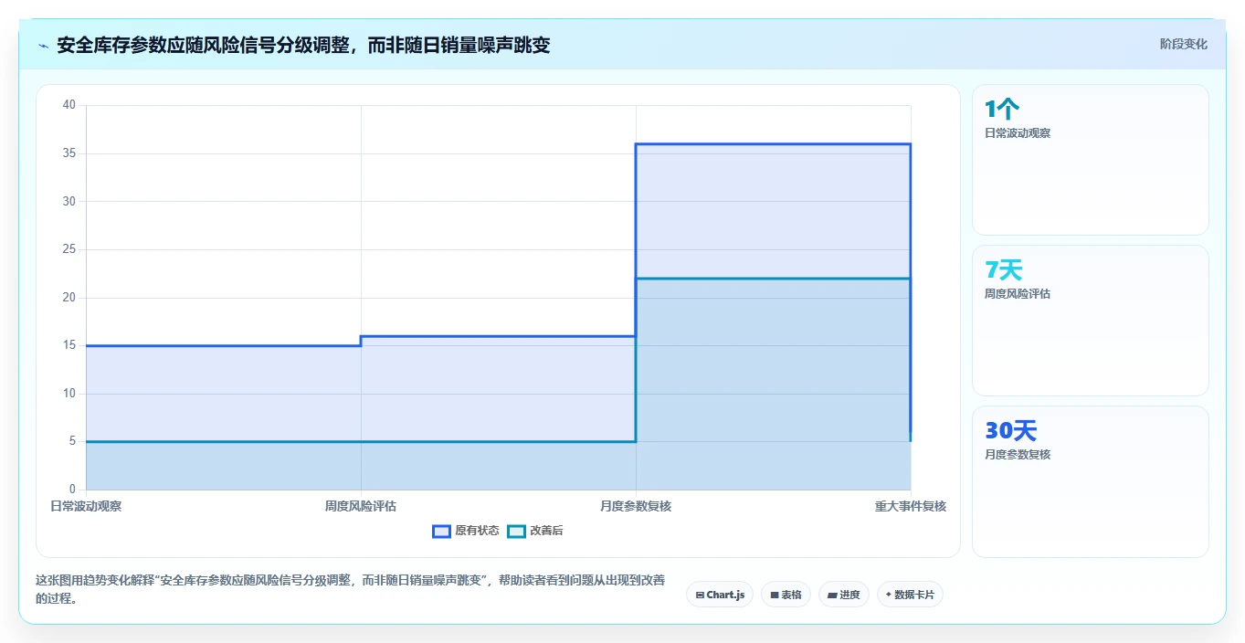The width and height of the screenshot is (1245, 643).
Task: Click the 阶段变化 label in the header
Action: pos(1183,44)
